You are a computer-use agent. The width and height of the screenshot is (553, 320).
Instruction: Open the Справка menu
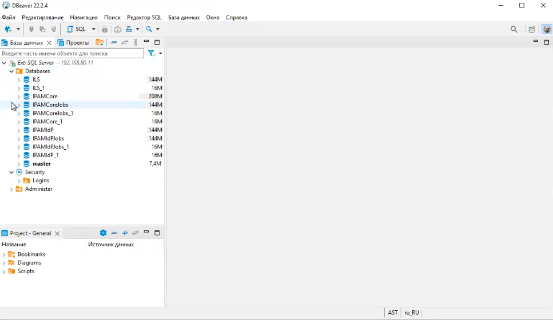tap(236, 17)
